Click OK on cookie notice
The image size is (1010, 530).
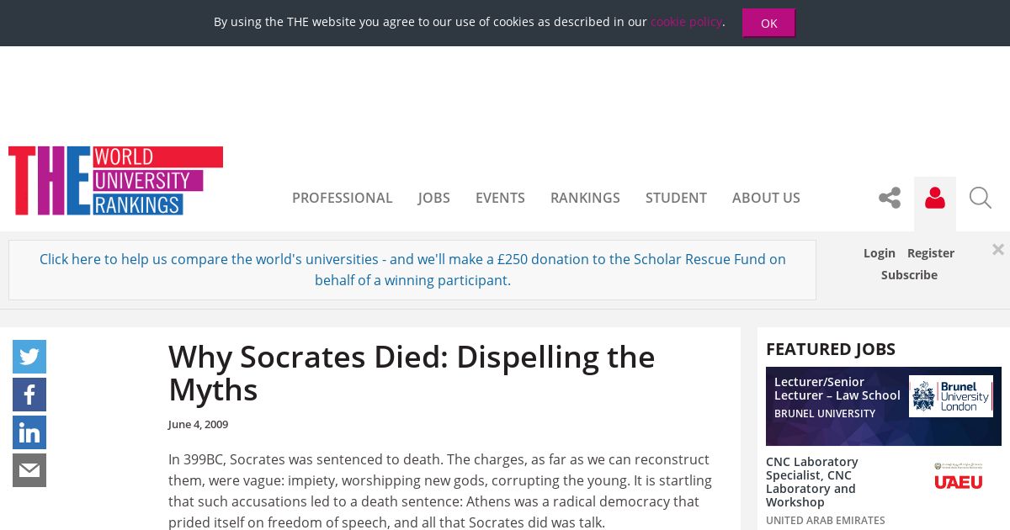(768, 23)
